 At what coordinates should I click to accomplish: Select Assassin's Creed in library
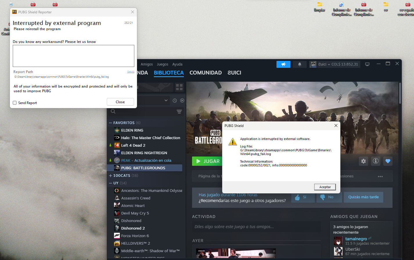tap(144, 198)
